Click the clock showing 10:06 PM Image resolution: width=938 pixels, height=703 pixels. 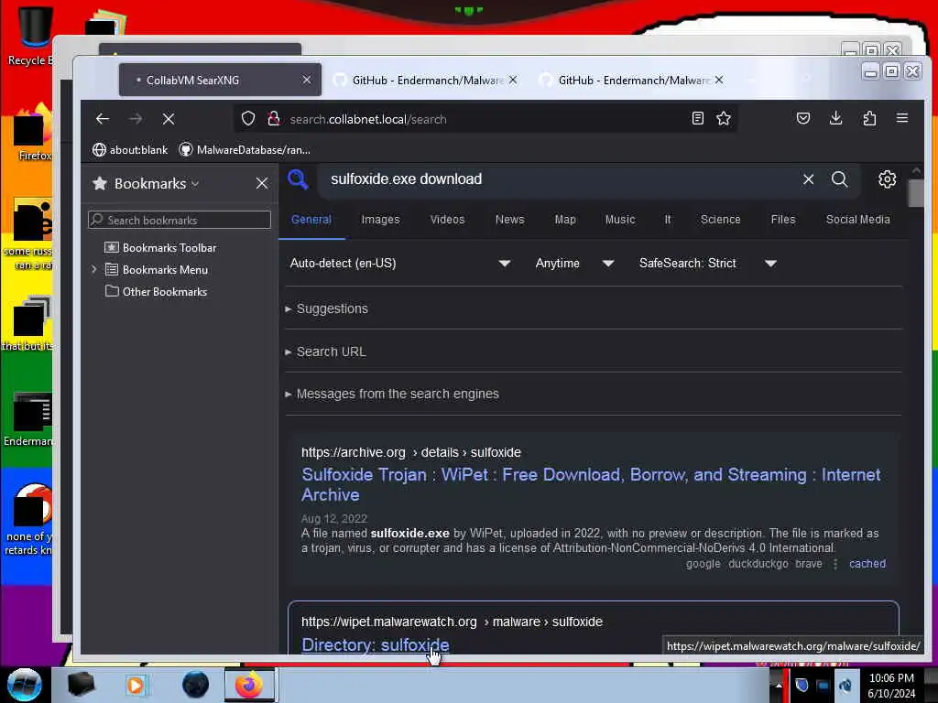[891, 686]
